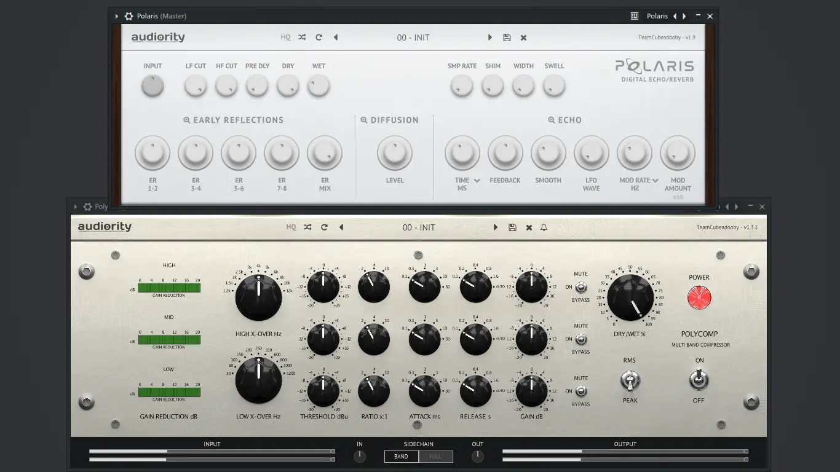Click the Echo FEEDBACK knob
Image resolution: width=840 pixels, height=472 pixels.
click(x=505, y=153)
